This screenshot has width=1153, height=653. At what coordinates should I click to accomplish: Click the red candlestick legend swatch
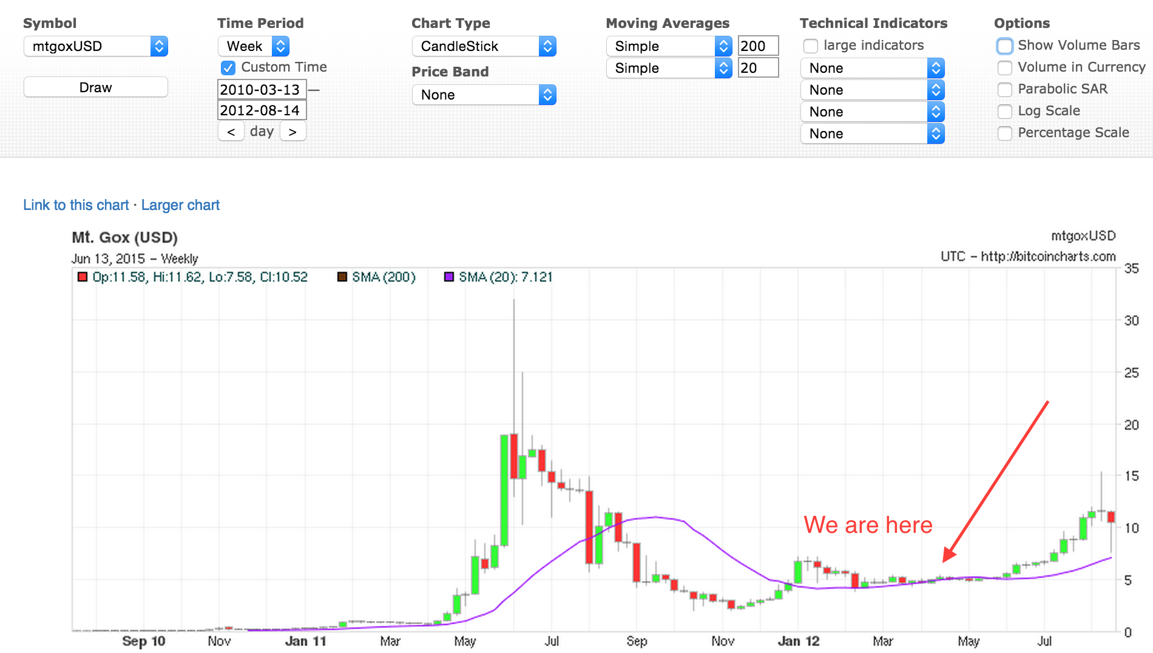tap(83, 277)
